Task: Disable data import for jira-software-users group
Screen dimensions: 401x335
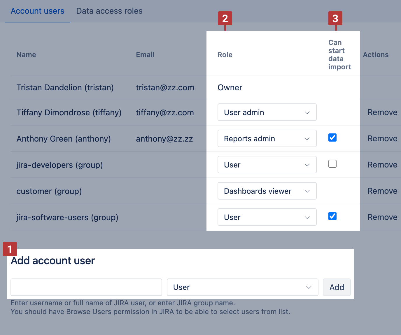Action: pos(332,216)
